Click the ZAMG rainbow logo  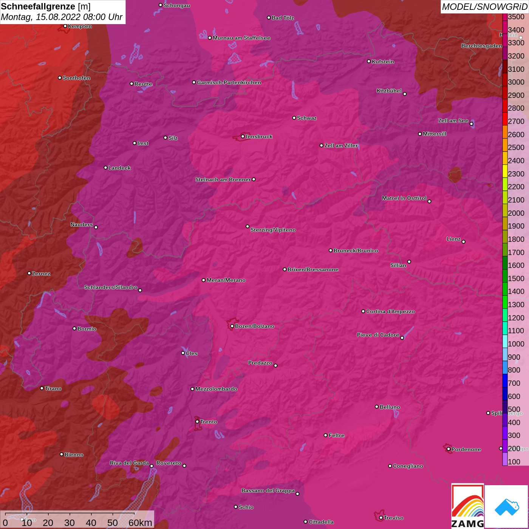point(467,506)
